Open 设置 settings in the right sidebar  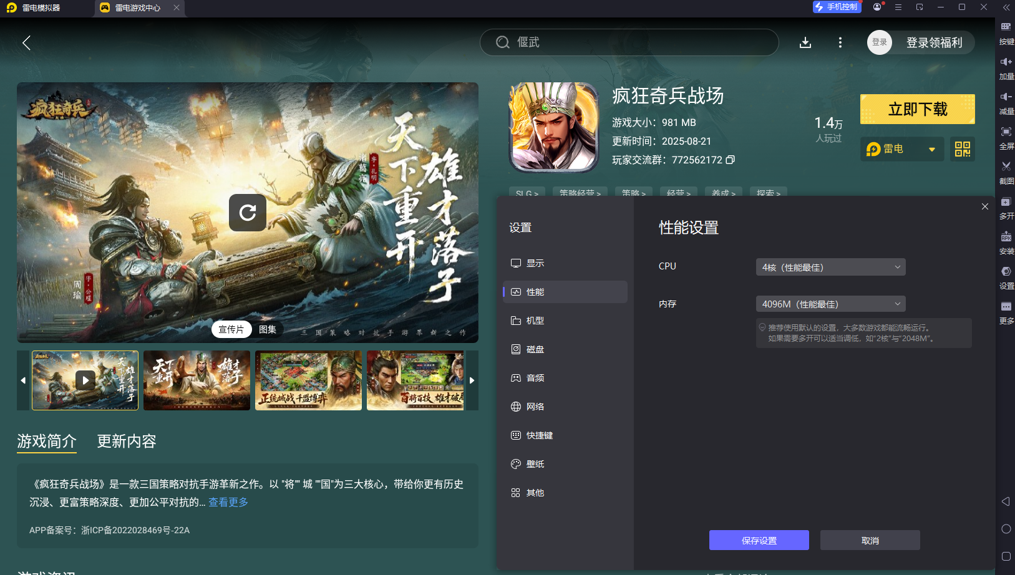click(x=1006, y=278)
